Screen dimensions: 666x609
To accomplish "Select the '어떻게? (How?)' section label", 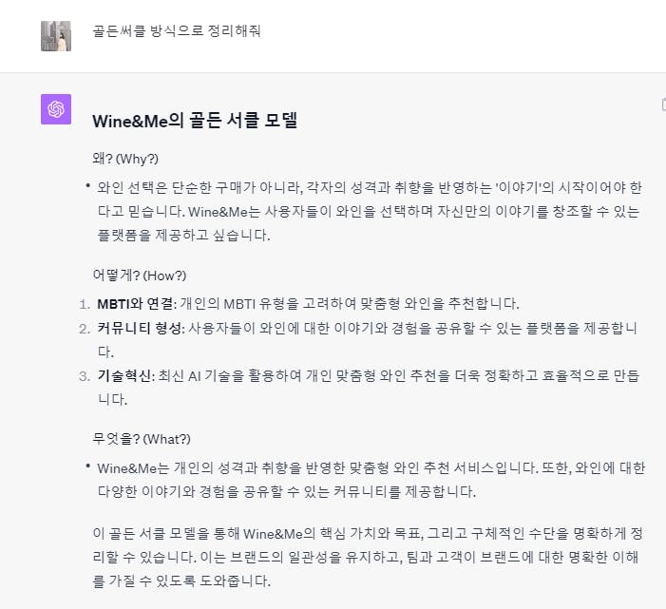I will click(x=140, y=276).
